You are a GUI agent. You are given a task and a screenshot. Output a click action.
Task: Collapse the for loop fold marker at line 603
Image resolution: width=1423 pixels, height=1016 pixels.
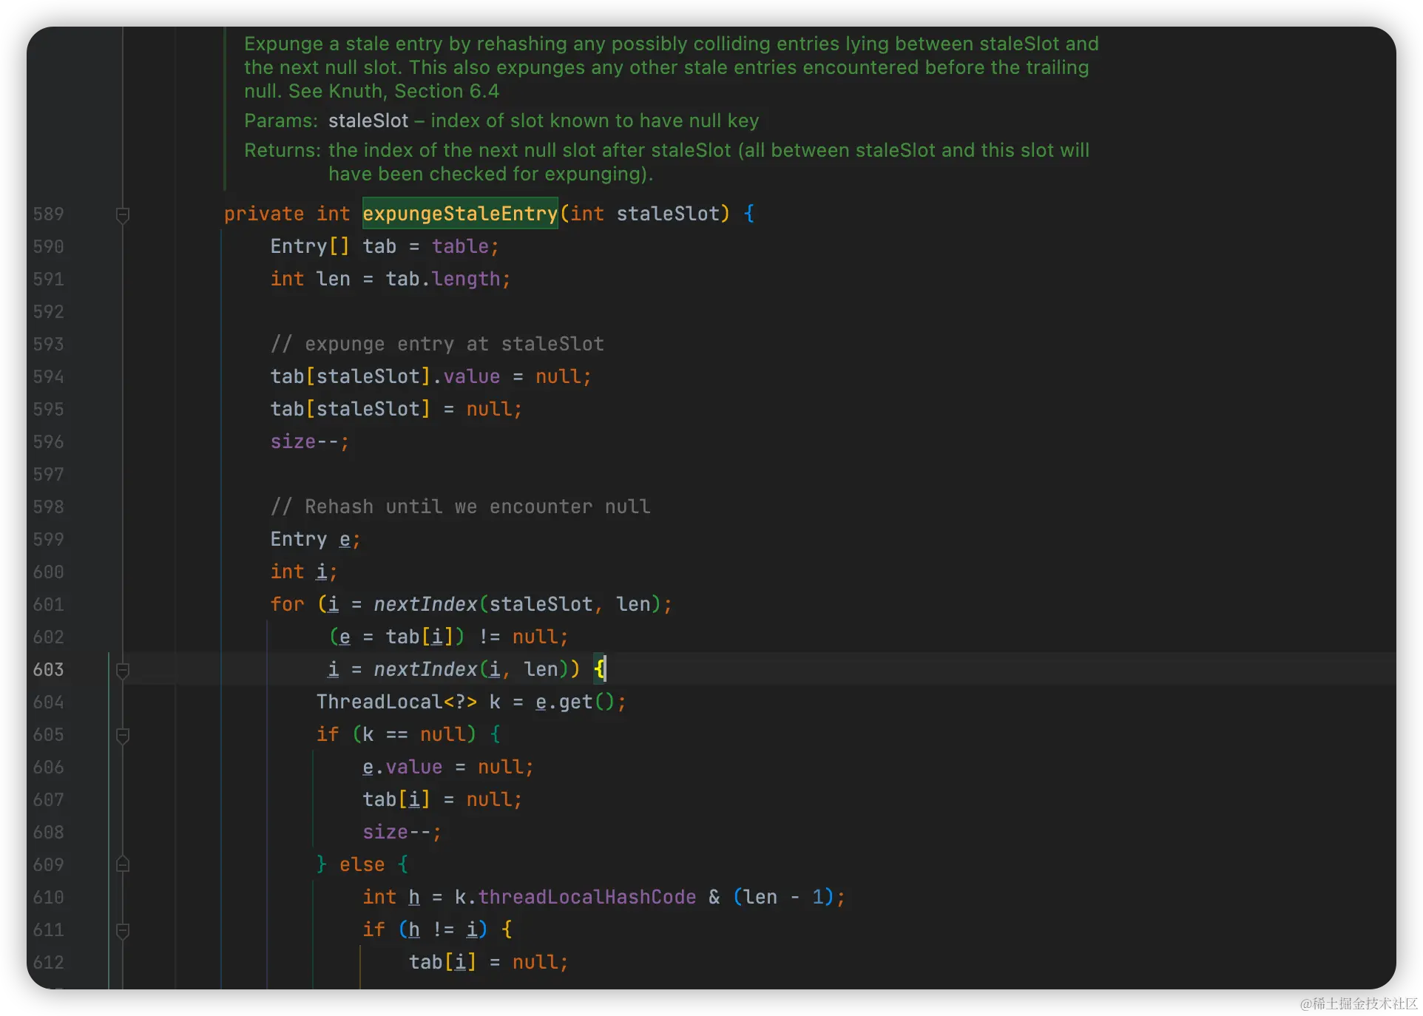pos(123,671)
